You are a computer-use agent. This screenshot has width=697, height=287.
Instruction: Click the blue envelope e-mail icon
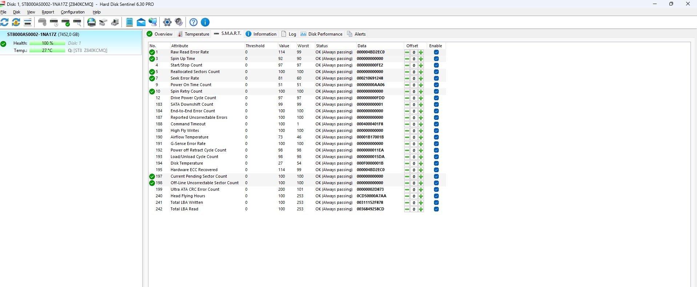click(x=141, y=22)
